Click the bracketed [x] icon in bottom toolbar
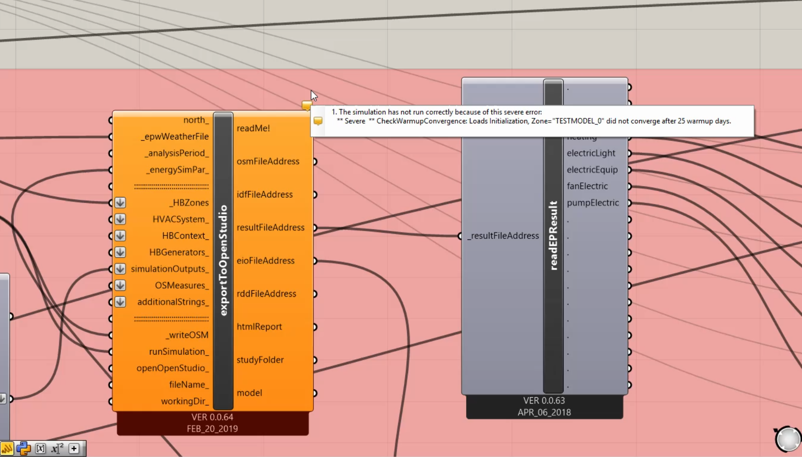This screenshot has height=457, width=802. click(x=40, y=449)
